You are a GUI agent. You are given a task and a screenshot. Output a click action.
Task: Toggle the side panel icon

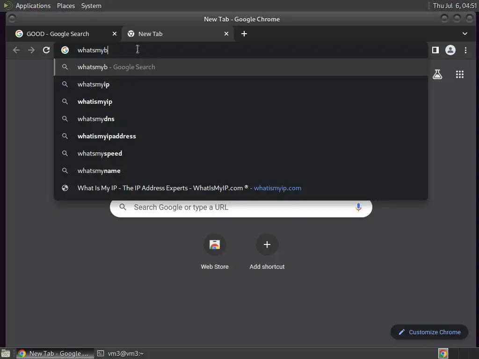point(435,50)
